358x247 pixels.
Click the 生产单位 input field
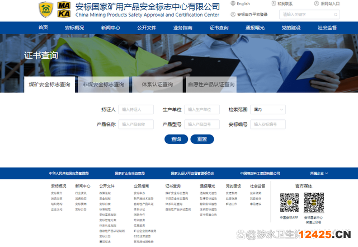[202, 110]
